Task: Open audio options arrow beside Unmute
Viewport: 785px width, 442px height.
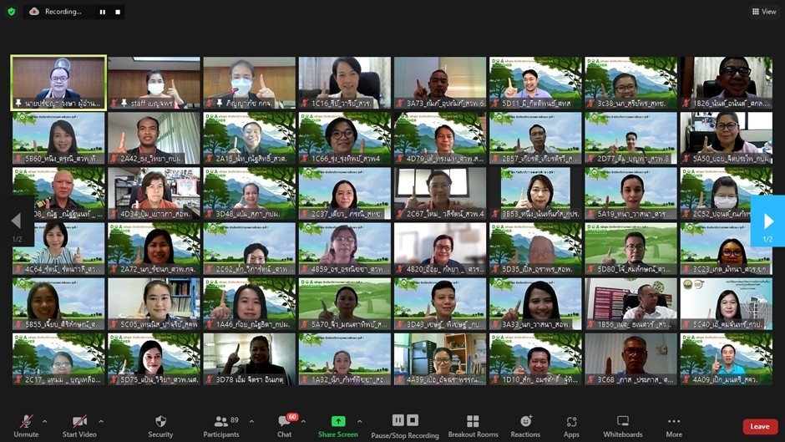Action: click(44, 421)
